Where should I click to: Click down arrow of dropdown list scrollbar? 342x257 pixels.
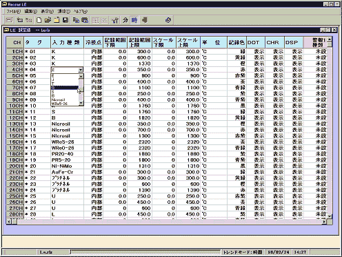pos(81,104)
